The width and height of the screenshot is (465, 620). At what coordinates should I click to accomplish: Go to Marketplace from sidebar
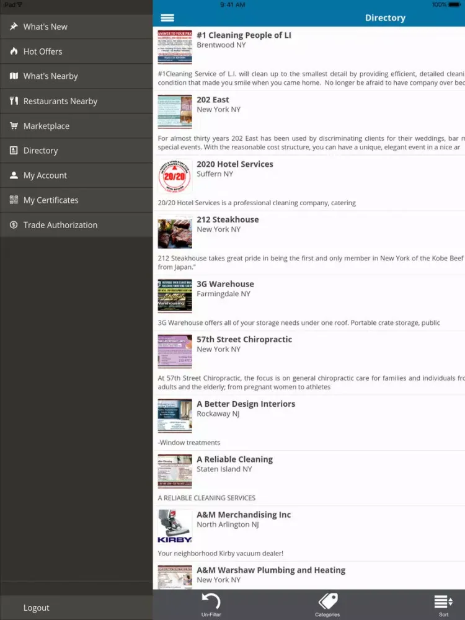[x=76, y=126]
